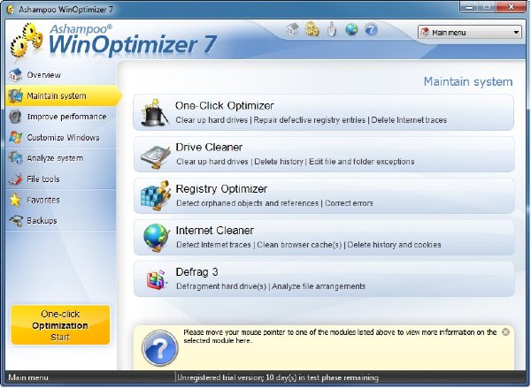531x388 pixels.
Task: Click the Overview house icon in sidebar
Action: 15,75
